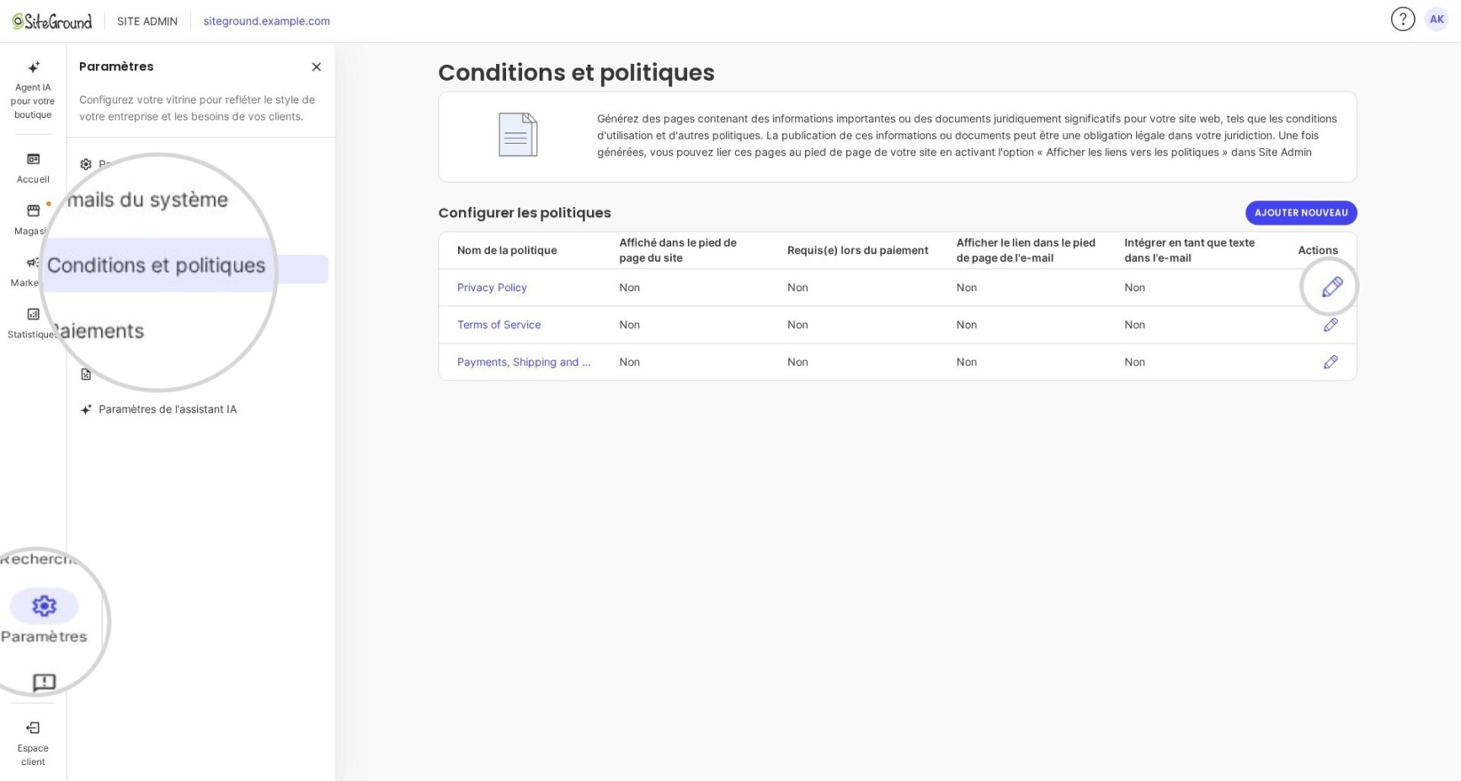Visit siteground.example.com link
This screenshot has width=1461, height=781.
[x=266, y=21]
